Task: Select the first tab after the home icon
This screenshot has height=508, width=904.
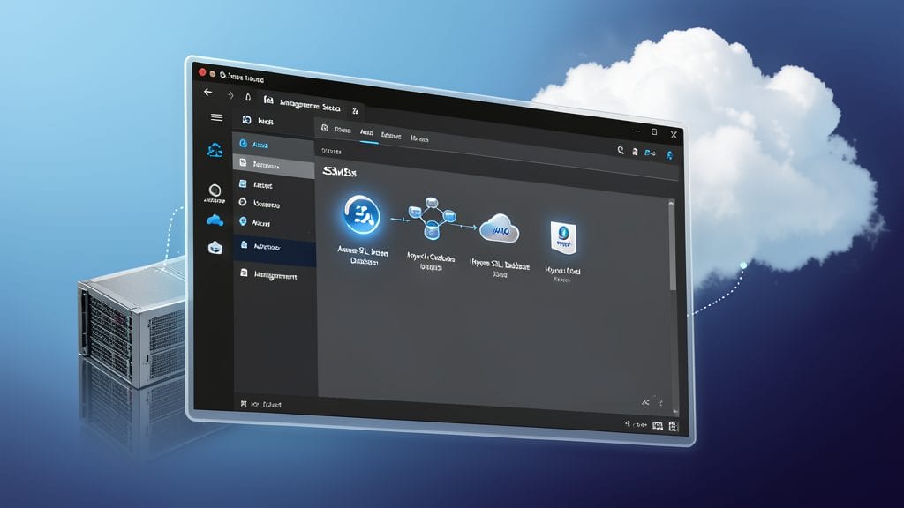Action: point(343,131)
